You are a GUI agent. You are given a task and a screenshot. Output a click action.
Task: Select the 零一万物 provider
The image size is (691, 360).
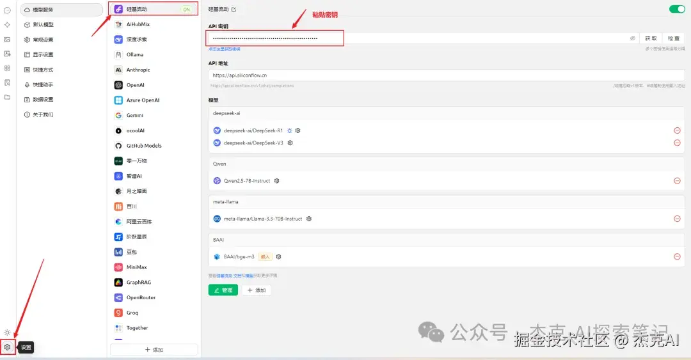154,161
